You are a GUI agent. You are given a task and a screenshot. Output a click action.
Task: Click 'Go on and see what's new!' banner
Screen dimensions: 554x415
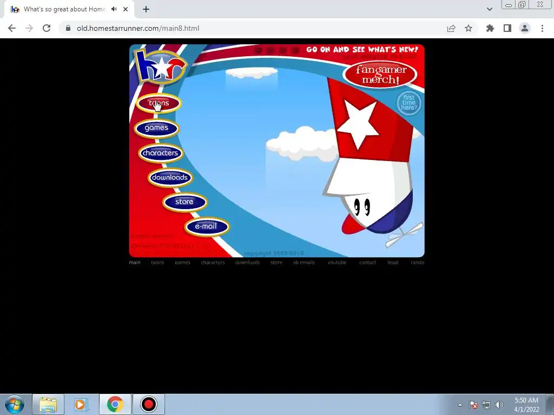(x=362, y=49)
